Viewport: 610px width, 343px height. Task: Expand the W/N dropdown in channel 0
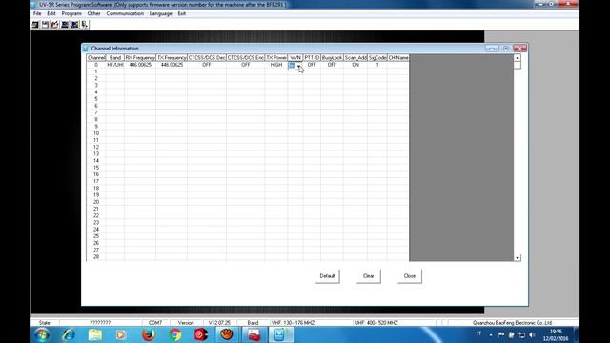pyautogui.click(x=299, y=66)
